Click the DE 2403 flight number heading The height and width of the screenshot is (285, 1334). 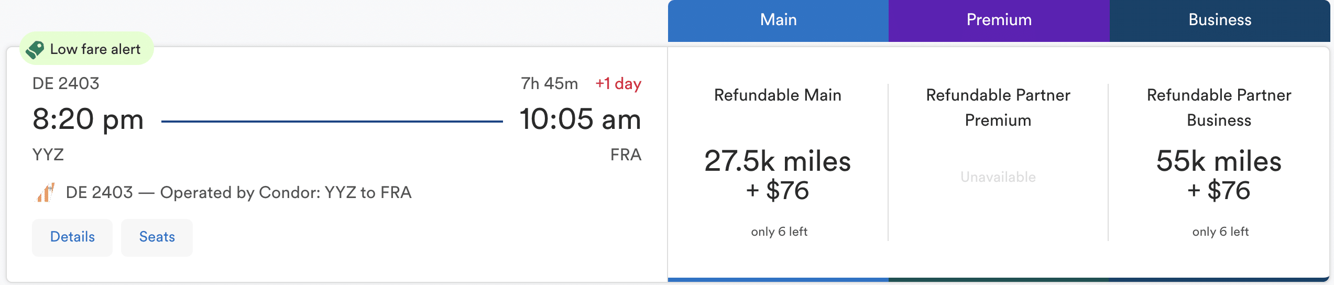click(66, 84)
